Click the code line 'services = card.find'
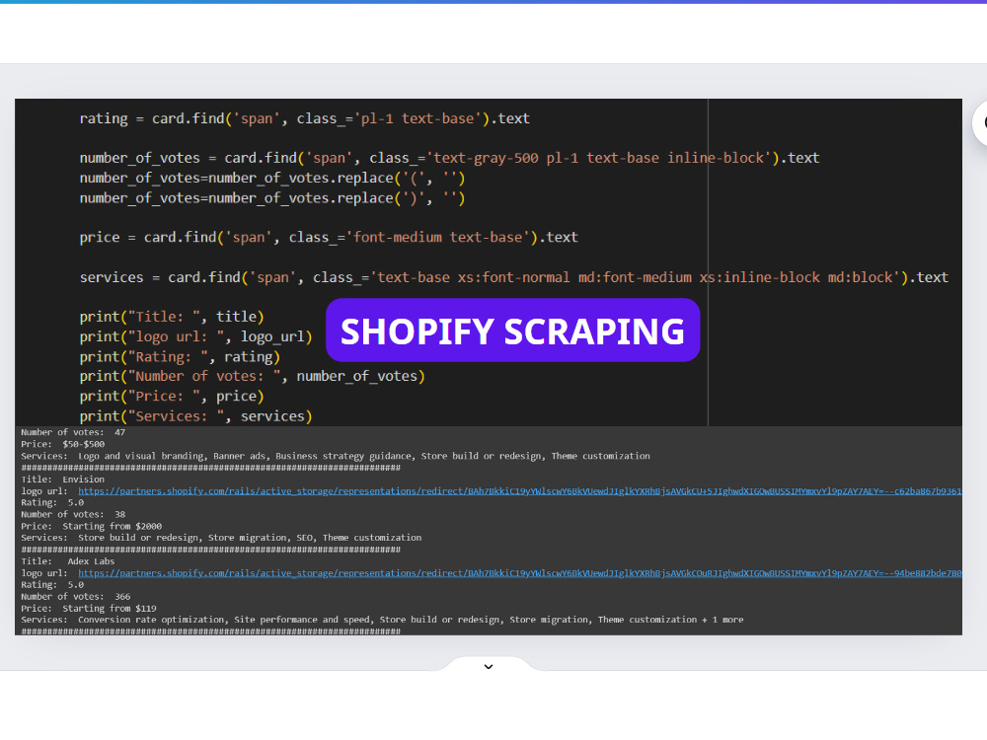This screenshot has height=740, width=987. [x=513, y=277]
